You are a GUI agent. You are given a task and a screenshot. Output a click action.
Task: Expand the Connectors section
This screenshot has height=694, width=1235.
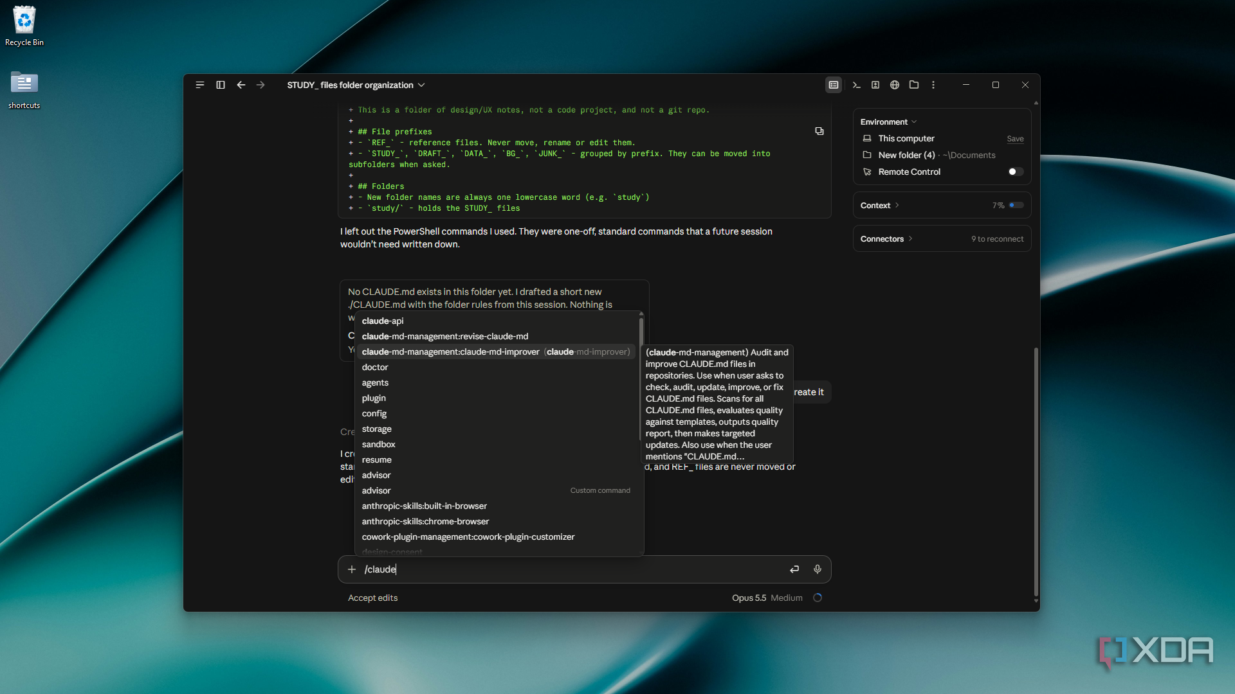point(886,239)
